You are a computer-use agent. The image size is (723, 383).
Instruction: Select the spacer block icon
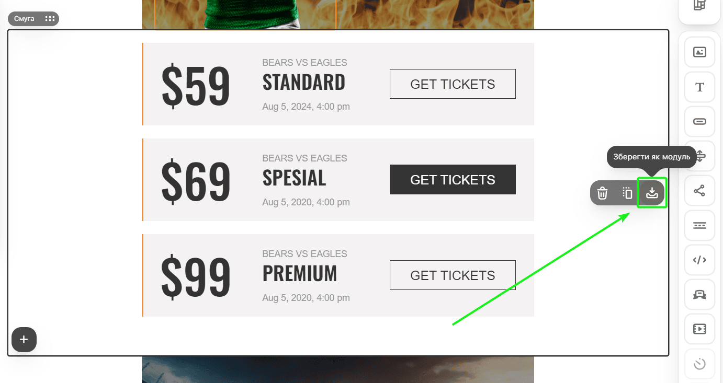[x=699, y=156]
